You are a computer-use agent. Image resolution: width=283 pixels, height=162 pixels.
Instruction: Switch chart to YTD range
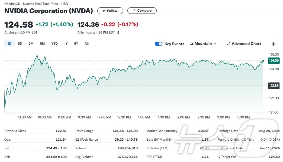54,44
